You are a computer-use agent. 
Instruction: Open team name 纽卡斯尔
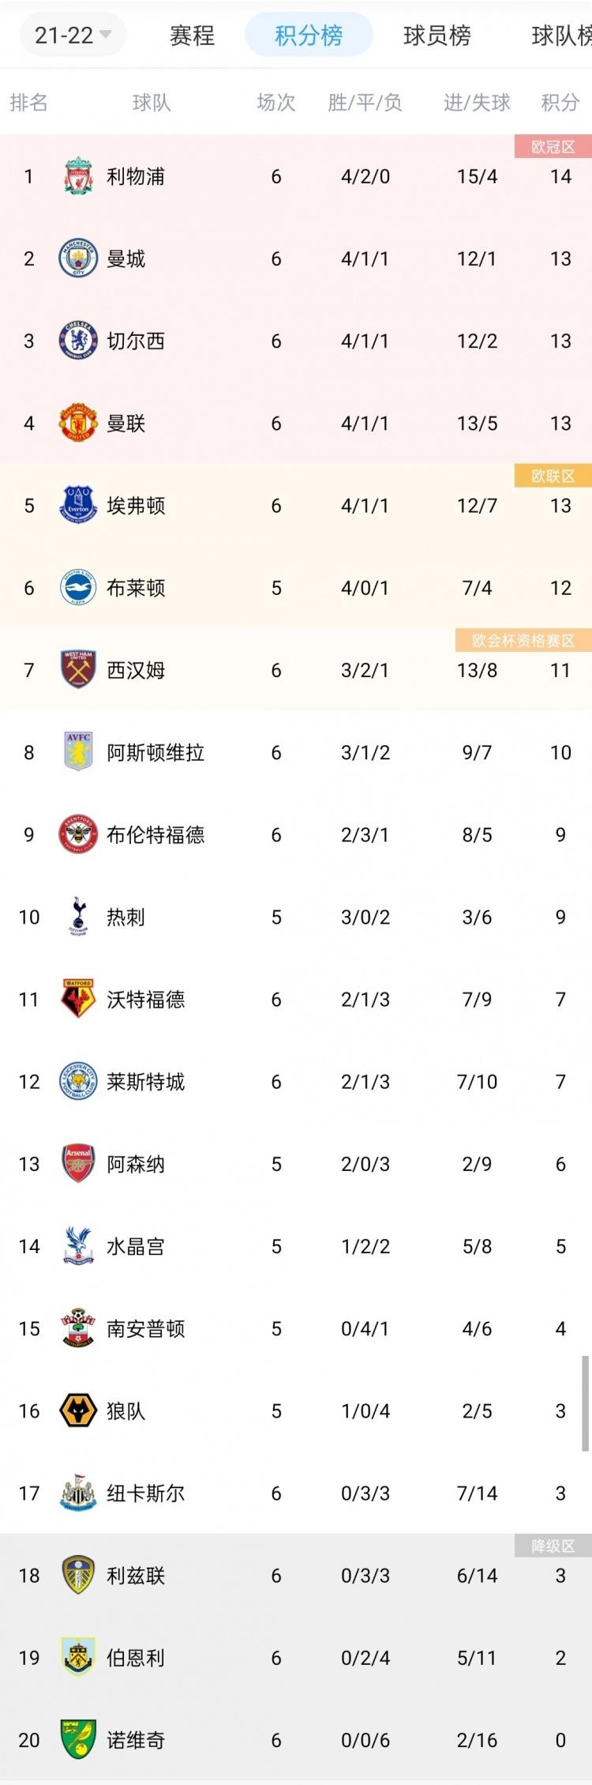(x=146, y=1493)
